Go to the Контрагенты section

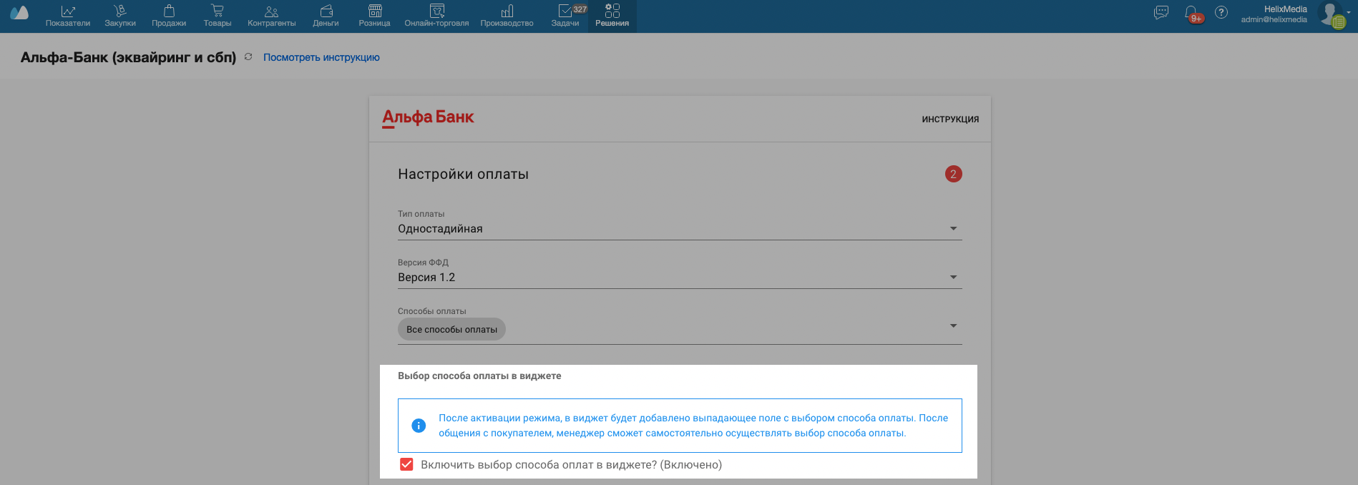tap(272, 16)
